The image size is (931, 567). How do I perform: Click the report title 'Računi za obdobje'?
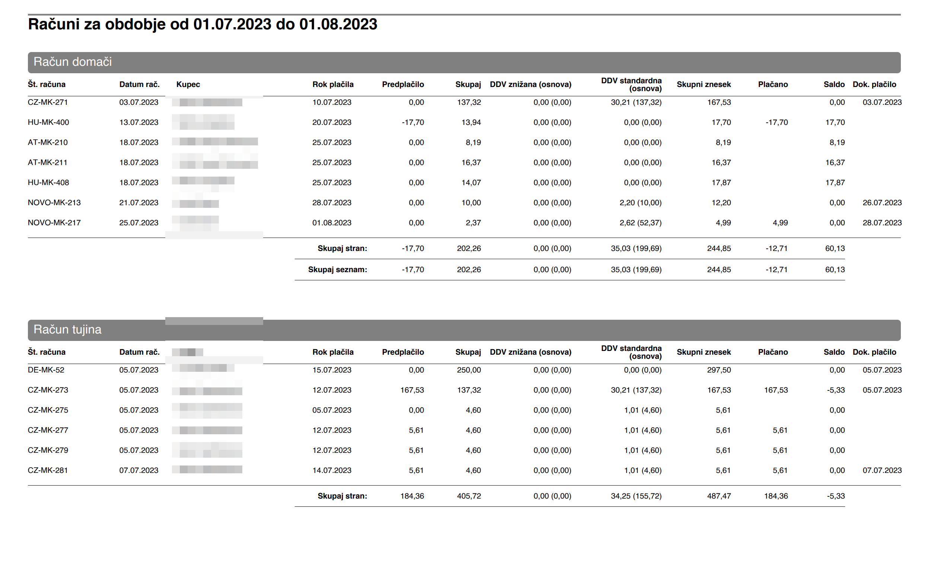pos(203,24)
